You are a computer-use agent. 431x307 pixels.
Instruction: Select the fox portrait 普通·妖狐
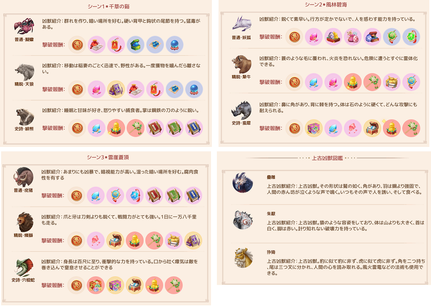coord(242,24)
